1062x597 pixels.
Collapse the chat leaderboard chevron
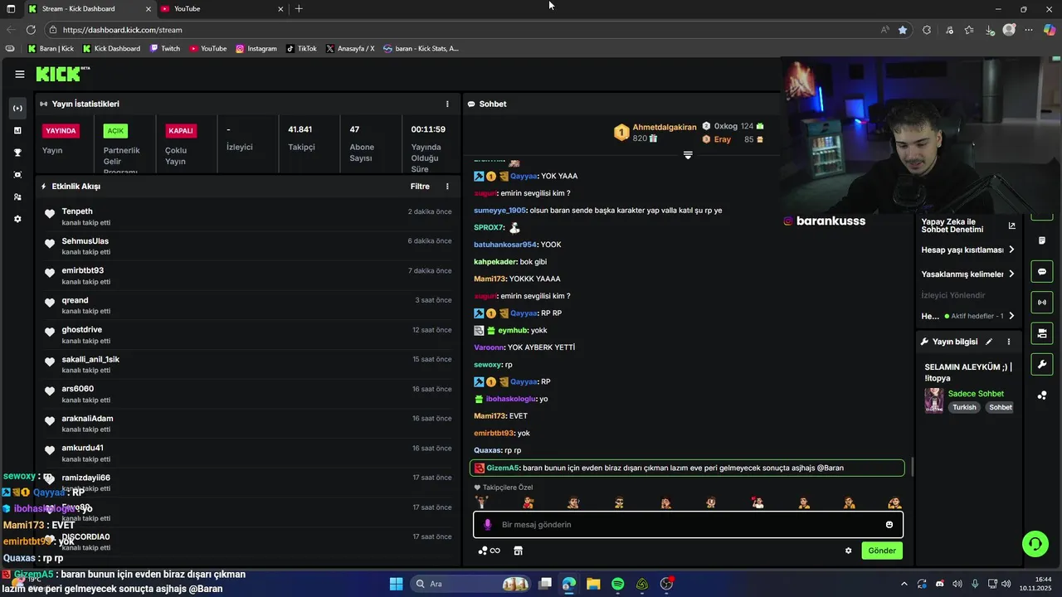coord(688,156)
